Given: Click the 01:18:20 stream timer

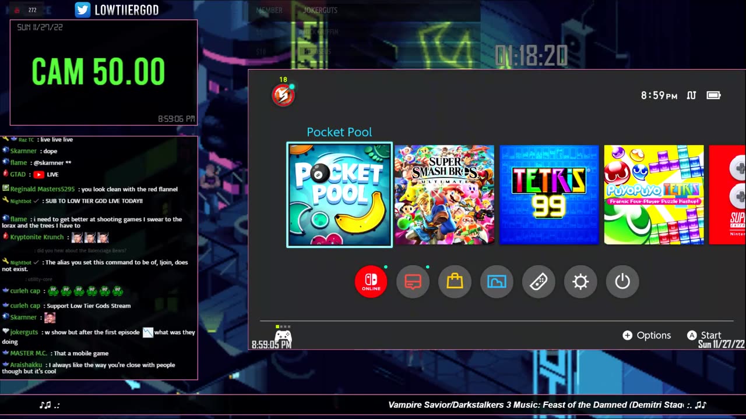Looking at the screenshot, I should 531,56.
